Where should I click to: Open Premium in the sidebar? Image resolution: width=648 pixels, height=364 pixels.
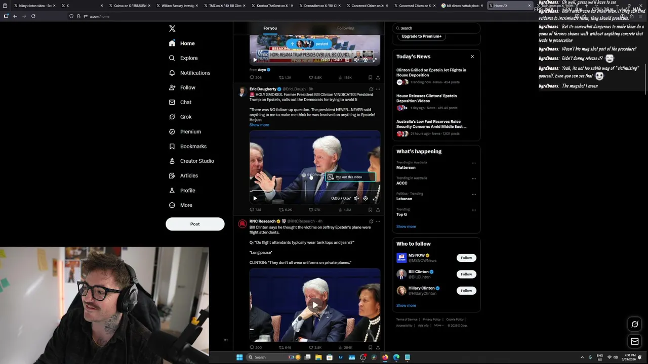185,131
